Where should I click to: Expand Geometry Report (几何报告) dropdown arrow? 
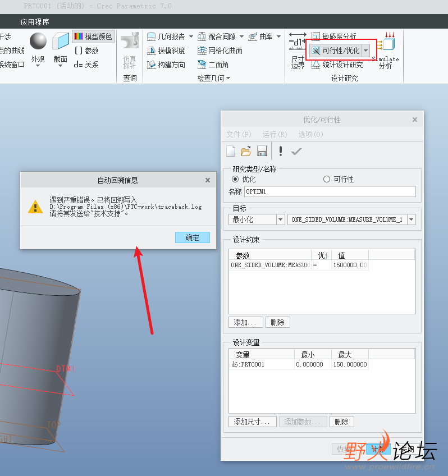click(x=191, y=36)
